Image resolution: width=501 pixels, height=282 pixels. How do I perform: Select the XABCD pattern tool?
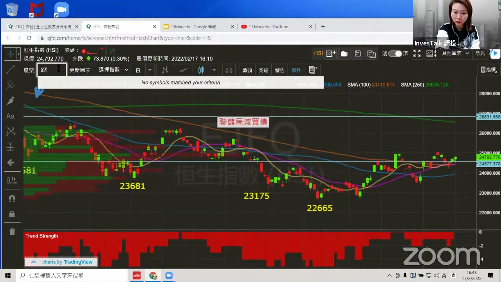(11, 131)
